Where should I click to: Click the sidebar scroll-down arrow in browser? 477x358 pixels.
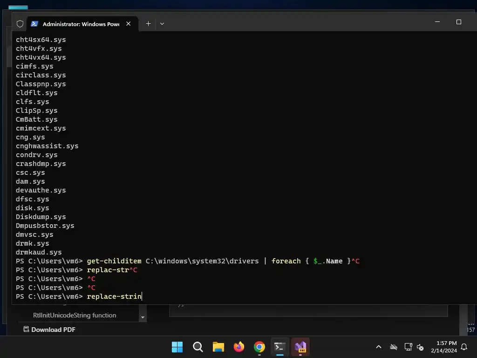point(143,317)
